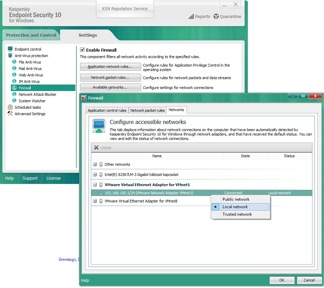Click adapter icon next to Other networks
The image size is (324, 288).
point(101,164)
